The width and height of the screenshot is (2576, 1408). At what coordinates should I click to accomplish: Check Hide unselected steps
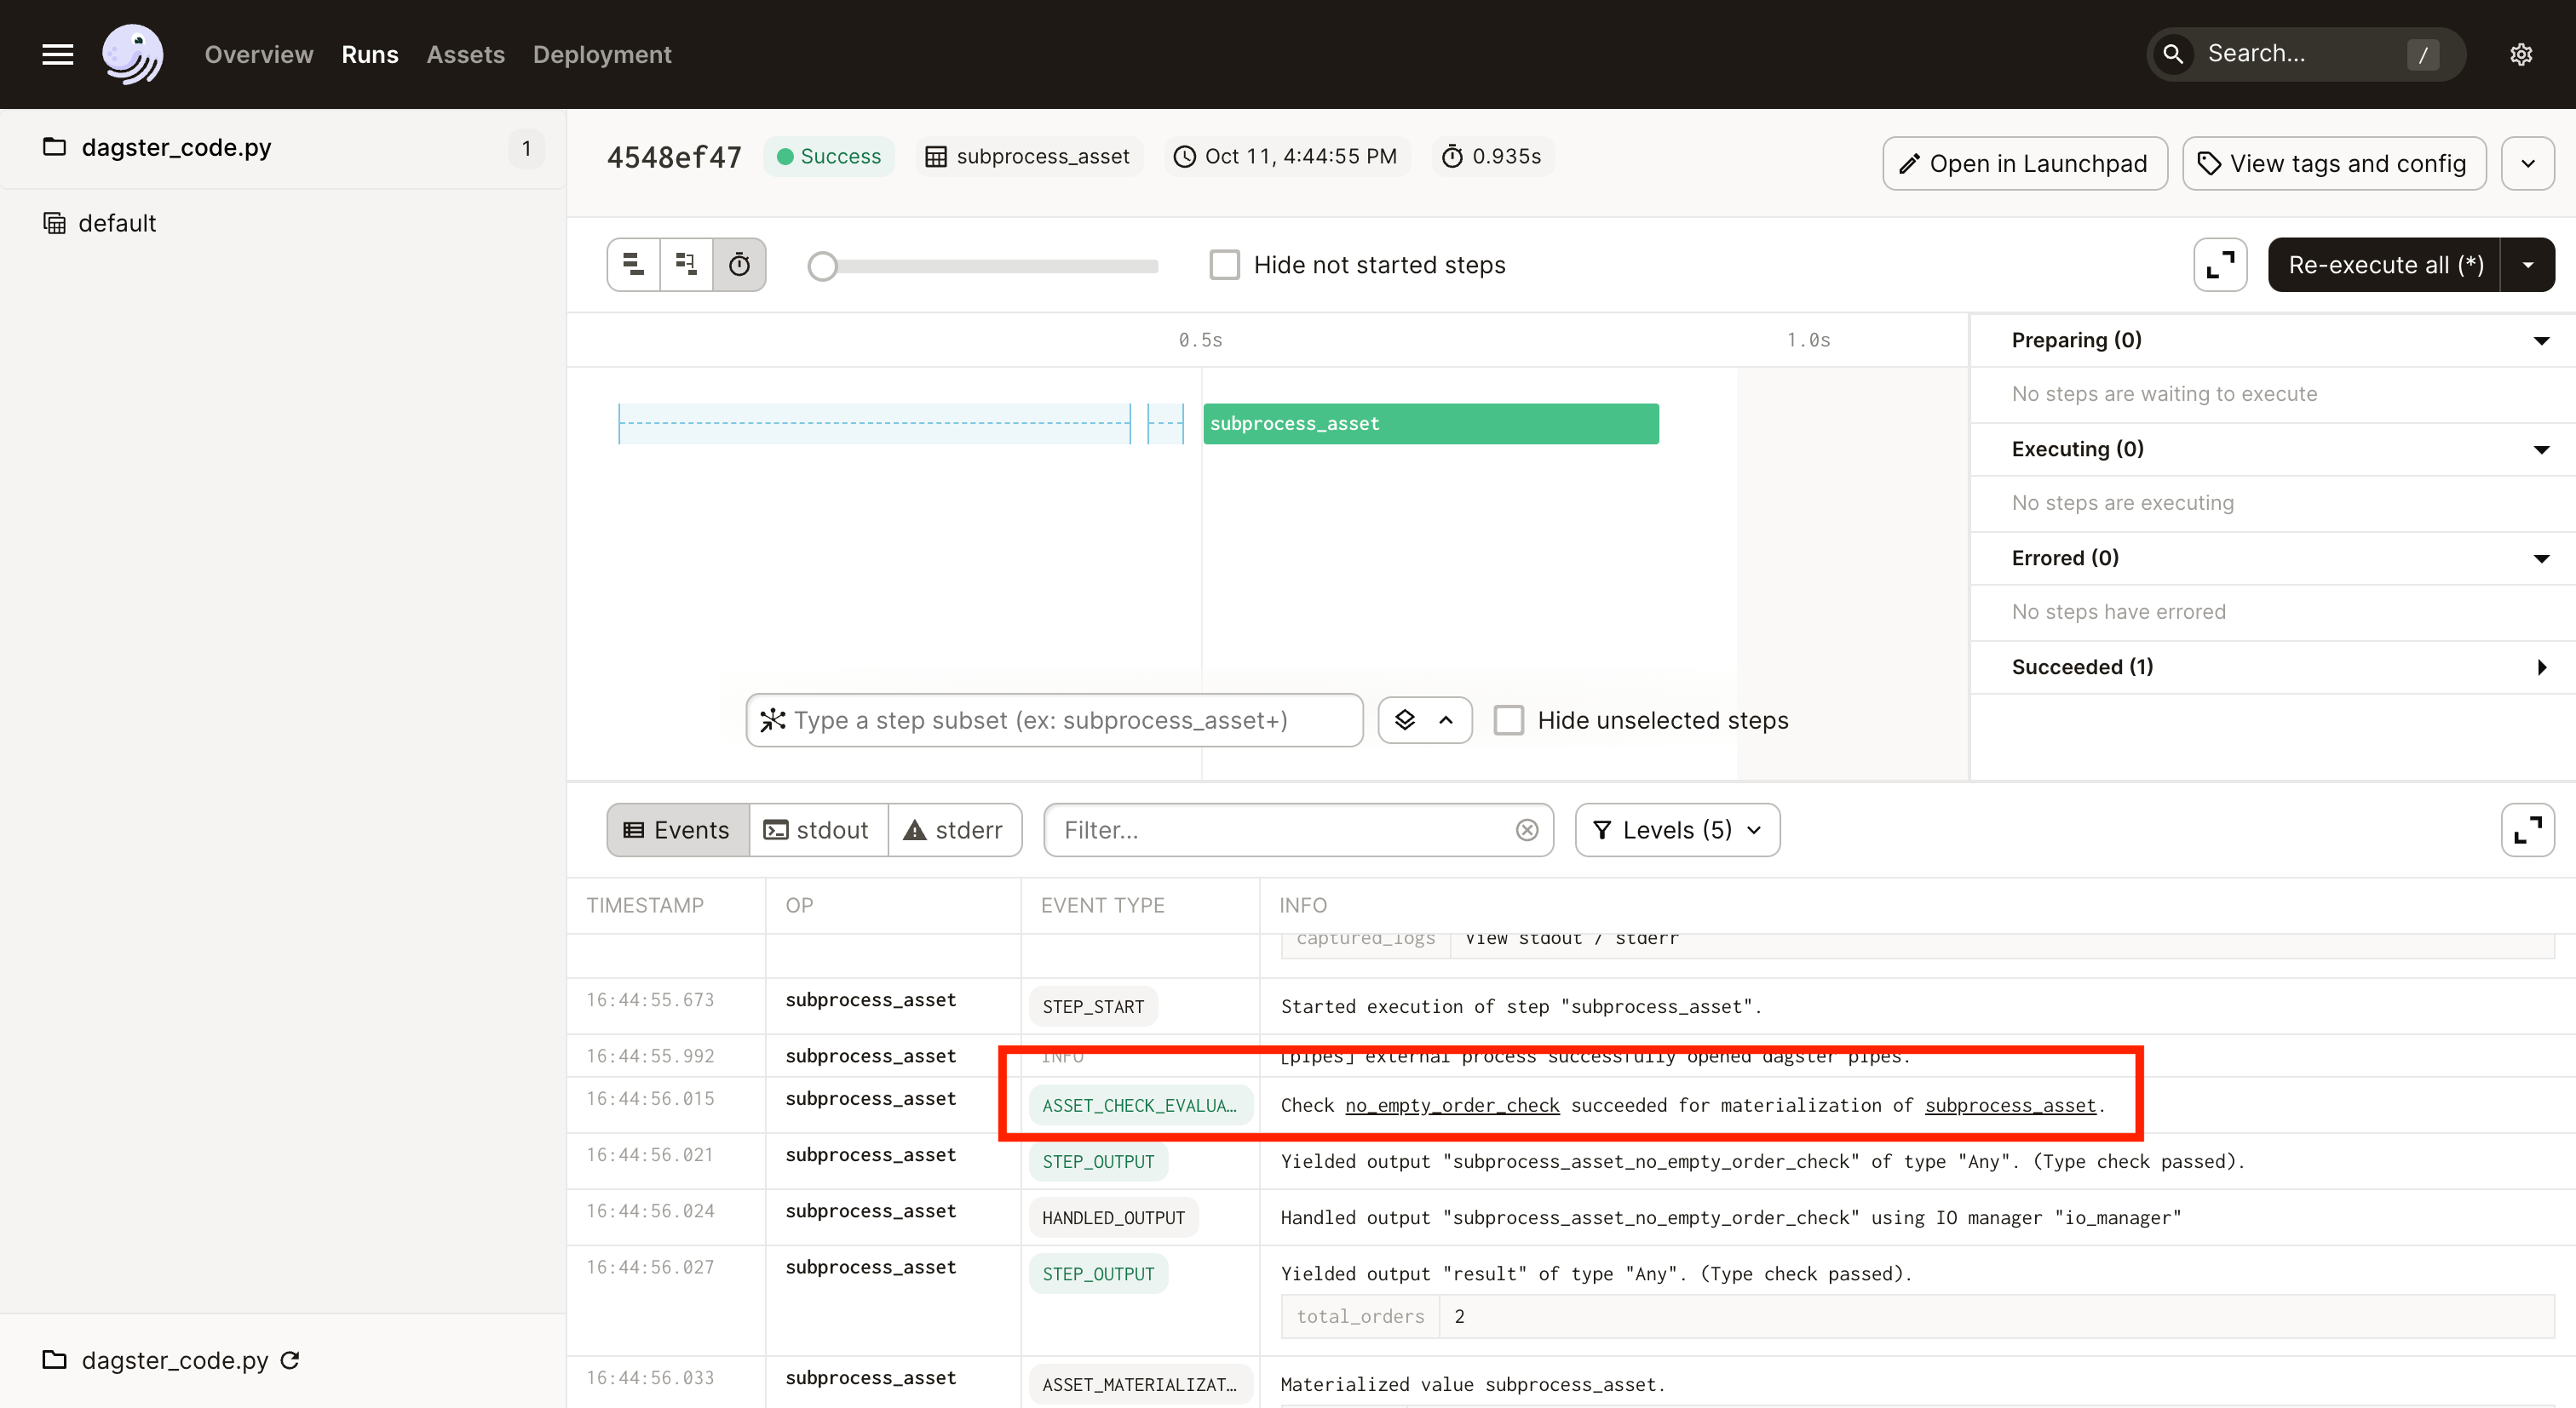tap(1509, 719)
